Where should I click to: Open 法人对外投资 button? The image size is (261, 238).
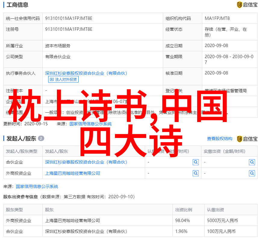(x=63, y=79)
